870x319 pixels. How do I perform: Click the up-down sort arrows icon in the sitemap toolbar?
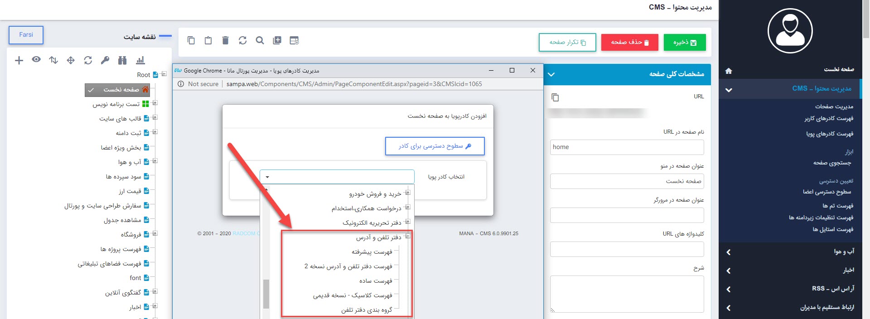tap(53, 60)
